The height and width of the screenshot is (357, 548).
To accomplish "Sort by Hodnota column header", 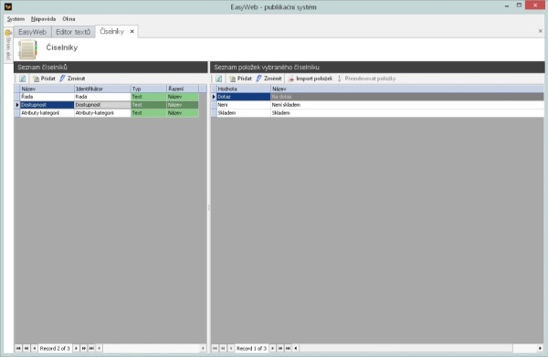I will pos(244,89).
